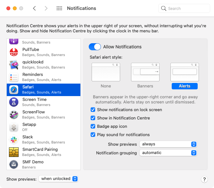Select SMF Demo in the app list

tap(44, 164)
